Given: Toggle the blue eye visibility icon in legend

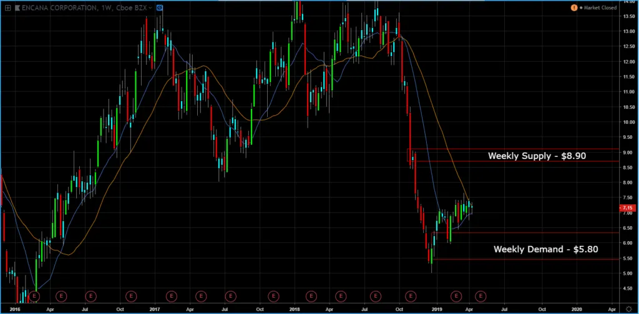Looking at the screenshot, I should click(159, 7).
